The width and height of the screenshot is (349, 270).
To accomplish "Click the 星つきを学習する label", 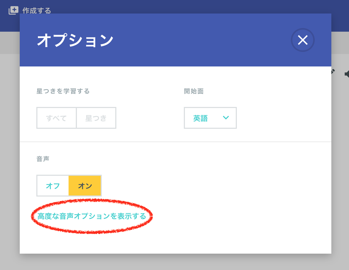I will pos(63,91).
